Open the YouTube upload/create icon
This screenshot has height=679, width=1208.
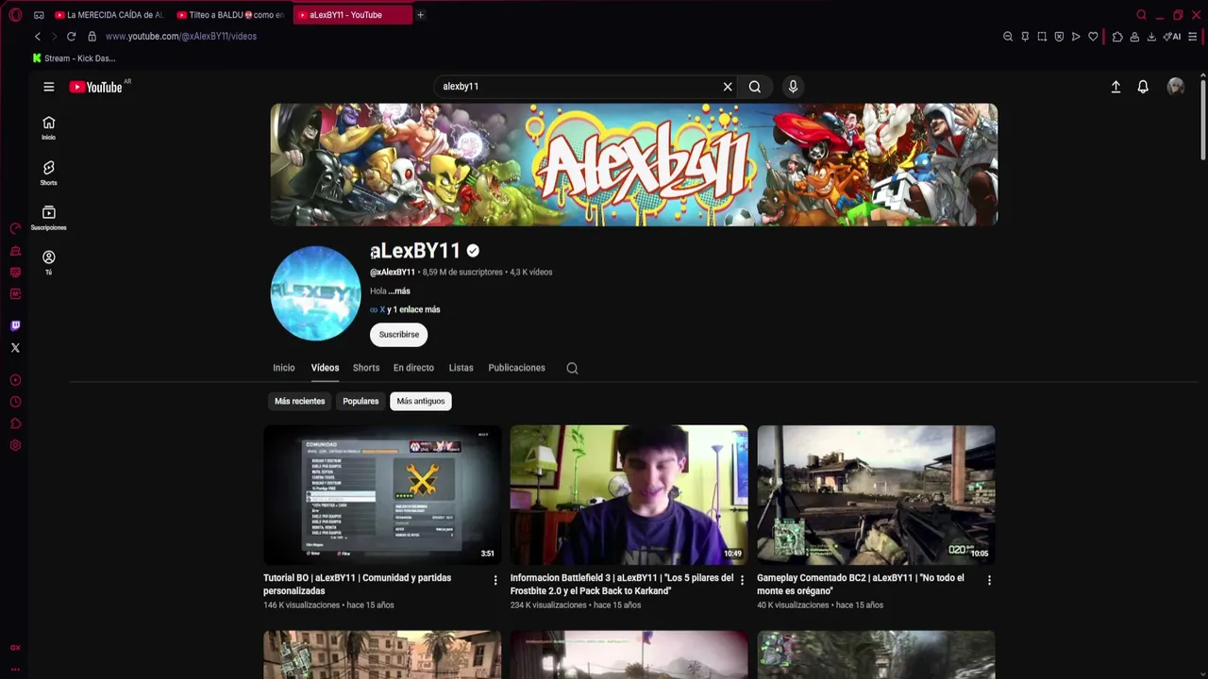[1116, 87]
